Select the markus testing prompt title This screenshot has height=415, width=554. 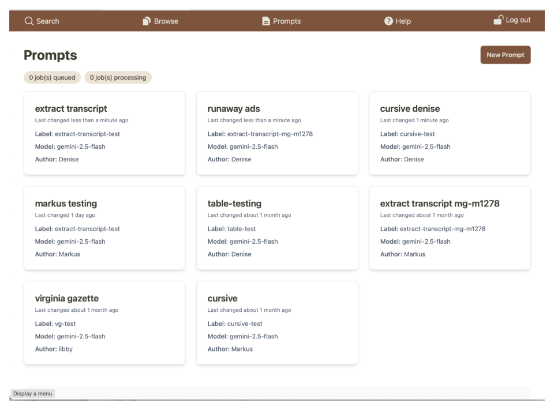pos(66,203)
